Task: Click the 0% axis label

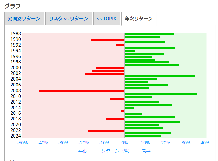Action: tap(124, 143)
